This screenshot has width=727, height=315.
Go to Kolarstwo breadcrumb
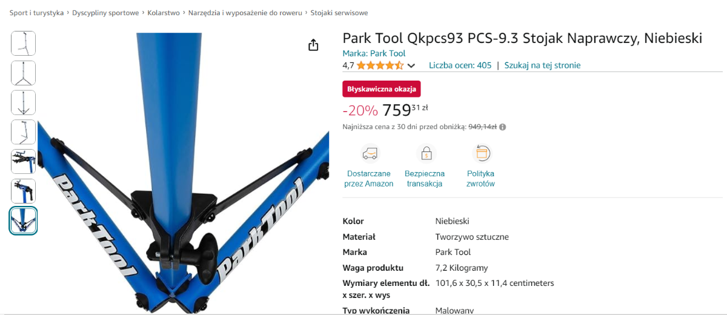pyautogui.click(x=163, y=13)
